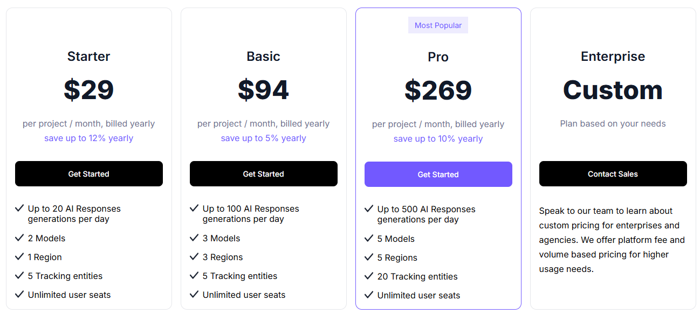The image size is (700, 321).
Task: Click the '$269' price on the Pro plan
Action: pyautogui.click(x=438, y=90)
